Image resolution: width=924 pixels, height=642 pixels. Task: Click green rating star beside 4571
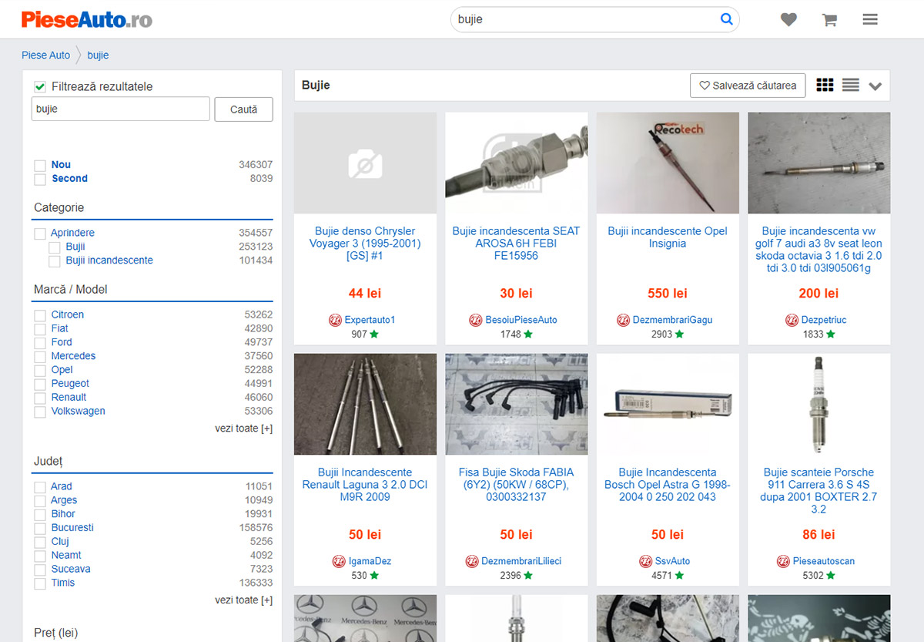click(x=679, y=576)
